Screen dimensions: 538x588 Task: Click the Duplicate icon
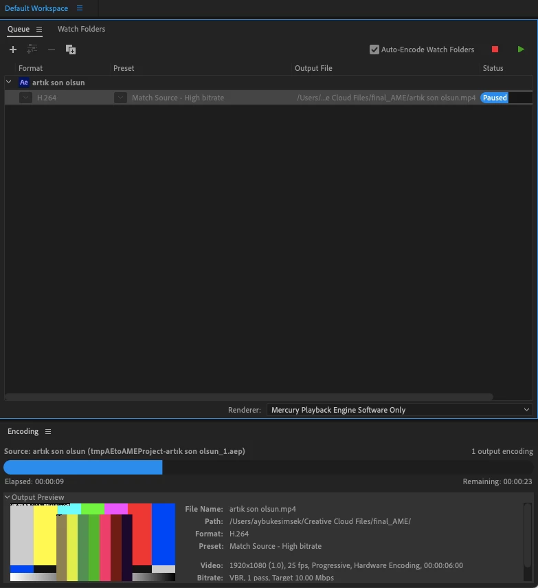71,50
